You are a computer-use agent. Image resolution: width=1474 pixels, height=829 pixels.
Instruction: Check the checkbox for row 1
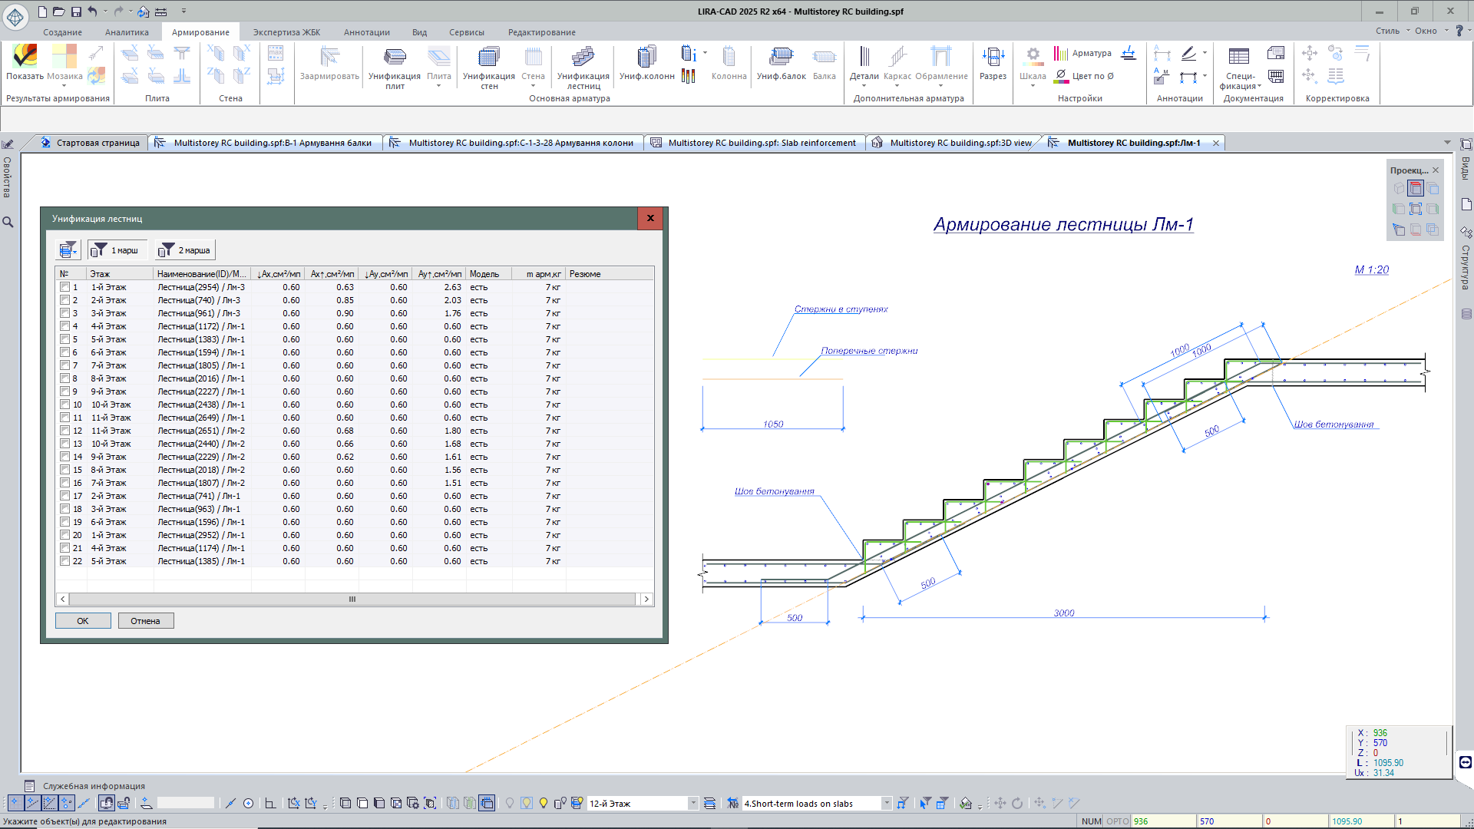pyautogui.click(x=65, y=287)
